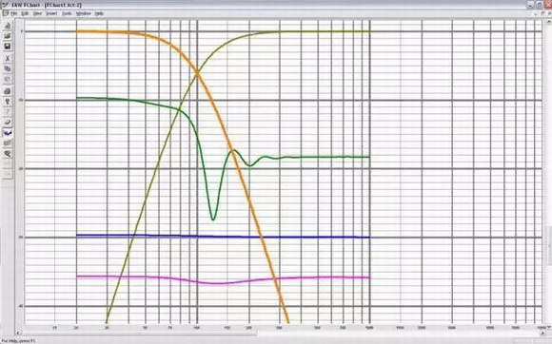Click the magnifier zoom icon in the toolbar

tap(8, 154)
